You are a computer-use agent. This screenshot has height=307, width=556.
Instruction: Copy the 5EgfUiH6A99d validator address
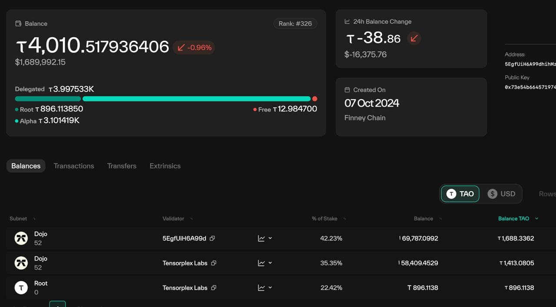212,238
